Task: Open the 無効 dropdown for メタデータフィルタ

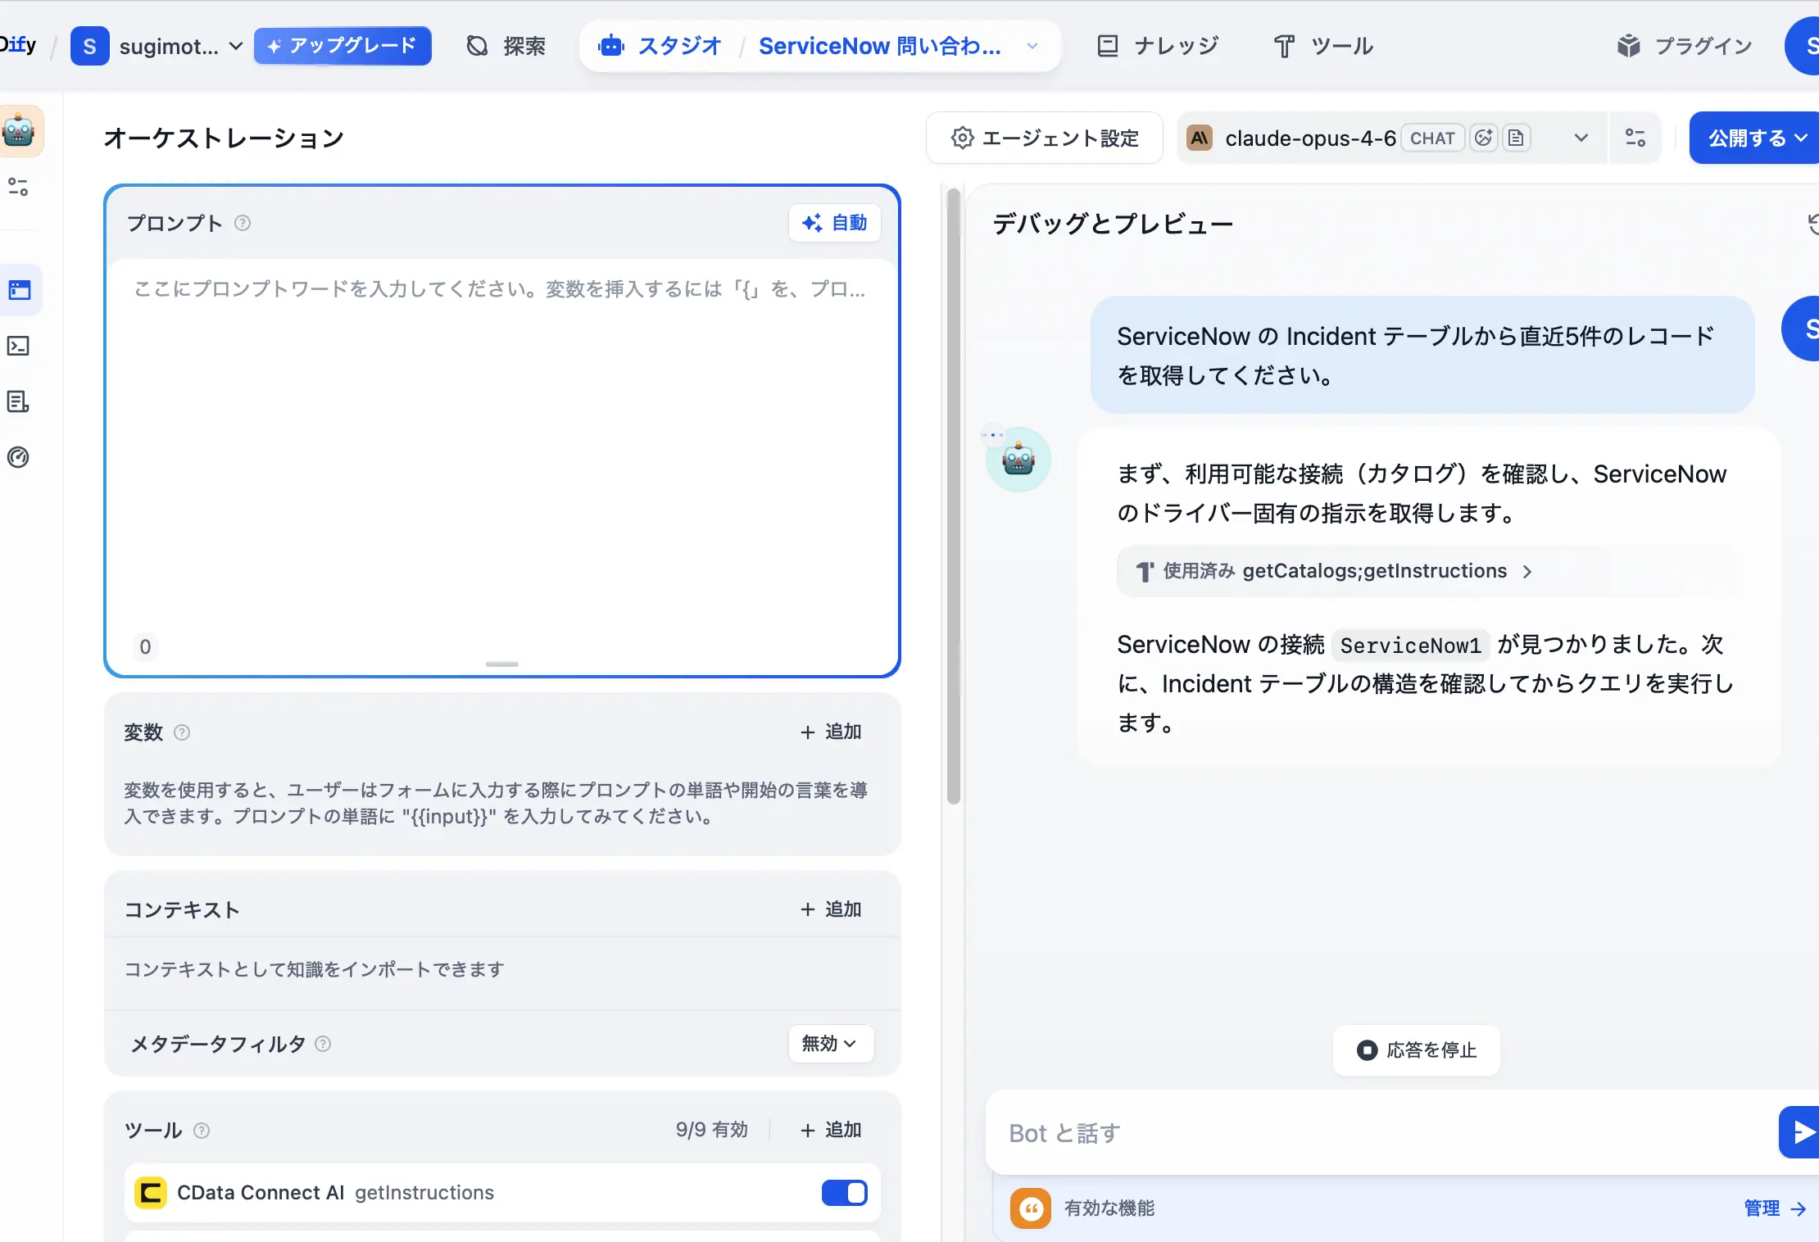Action: (829, 1044)
